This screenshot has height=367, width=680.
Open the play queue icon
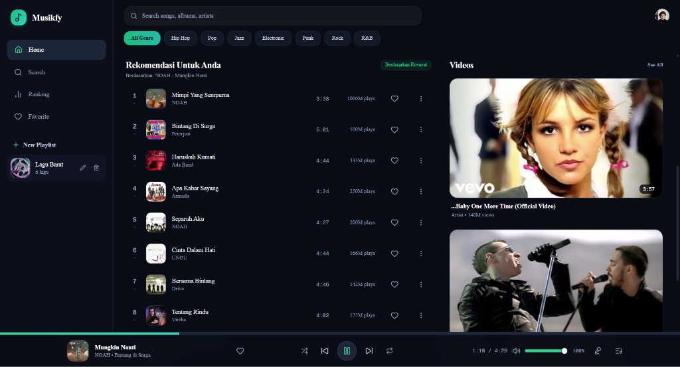point(619,351)
